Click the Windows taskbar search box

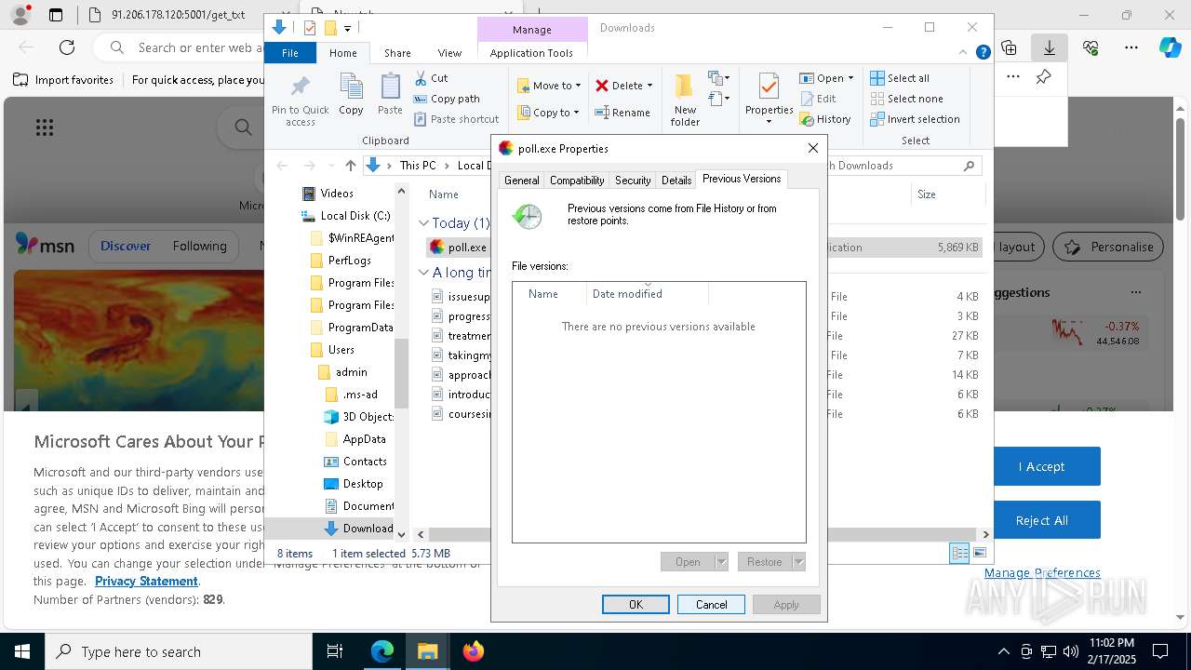pos(178,651)
